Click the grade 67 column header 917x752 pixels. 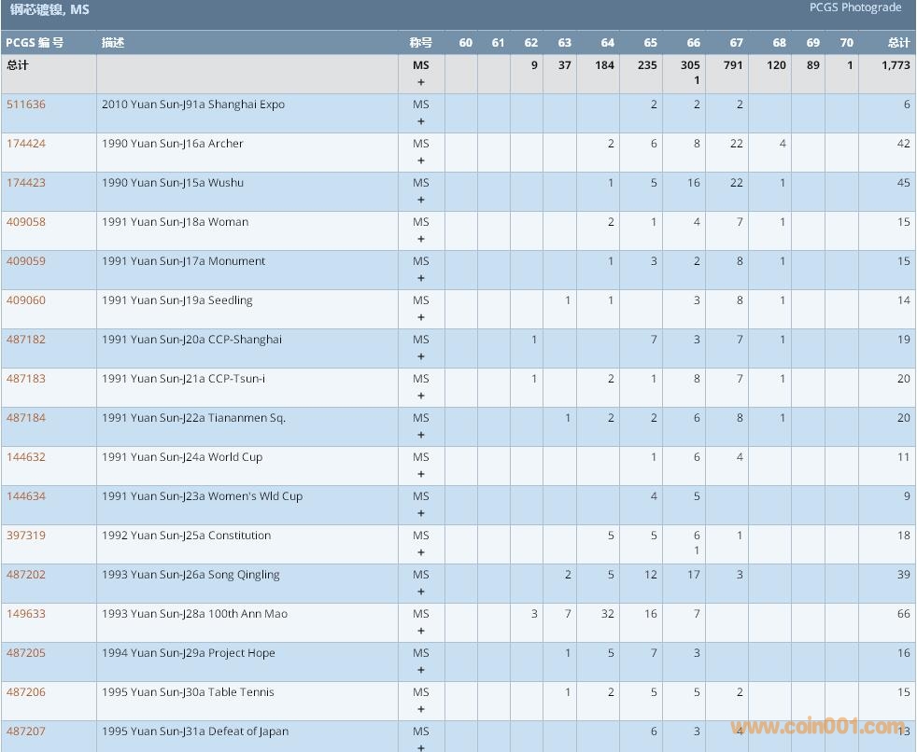coord(737,43)
